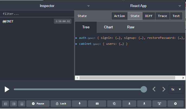Click the 2:58:00.92 timestamp
The image size is (186, 109).
pos(63,21)
